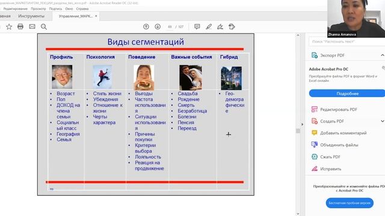The height and width of the screenshot is (216, 385).
Task: Click the Стиль жизни bullet text
Action: click(x=107, y=94)
